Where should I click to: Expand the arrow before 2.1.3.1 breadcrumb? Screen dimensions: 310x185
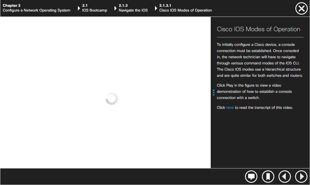(156, 8)
